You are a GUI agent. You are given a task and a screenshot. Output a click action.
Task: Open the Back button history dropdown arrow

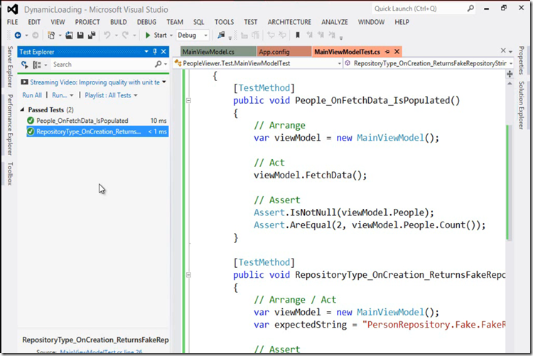point(26,36)
